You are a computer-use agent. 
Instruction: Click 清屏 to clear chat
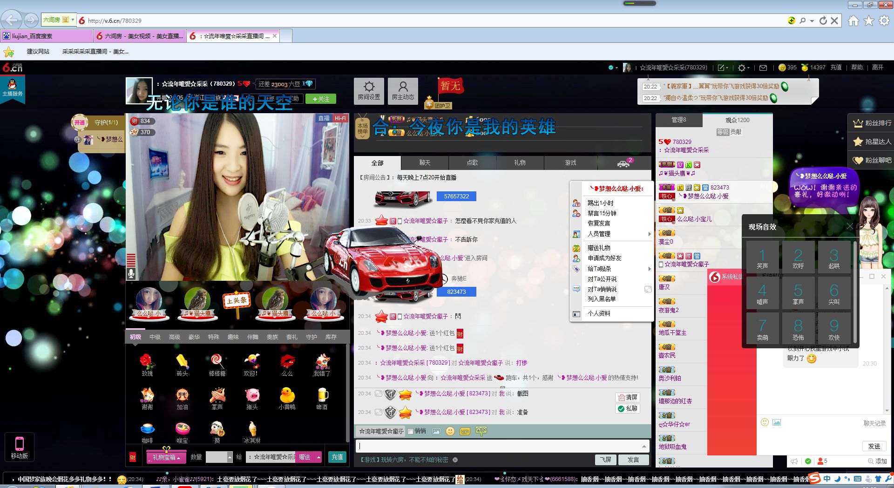pyautogui.click(x=628, y=397)
